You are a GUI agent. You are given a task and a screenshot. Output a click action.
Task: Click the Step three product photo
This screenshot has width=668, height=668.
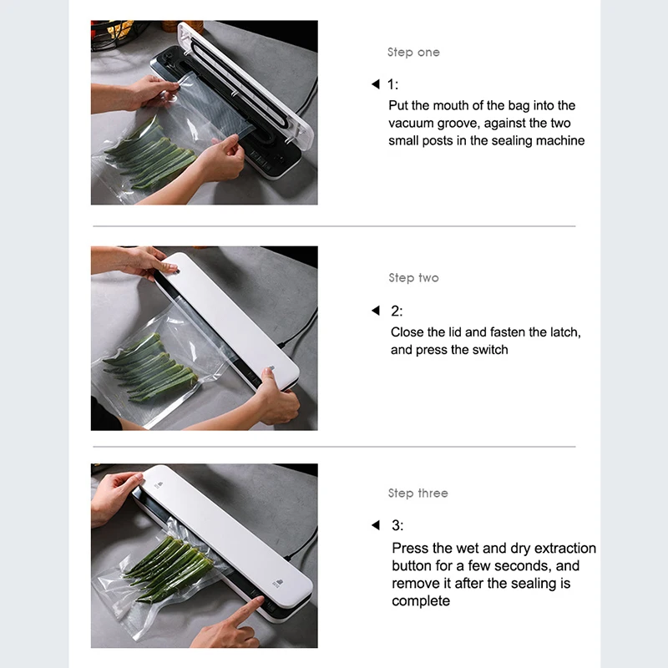204,555
